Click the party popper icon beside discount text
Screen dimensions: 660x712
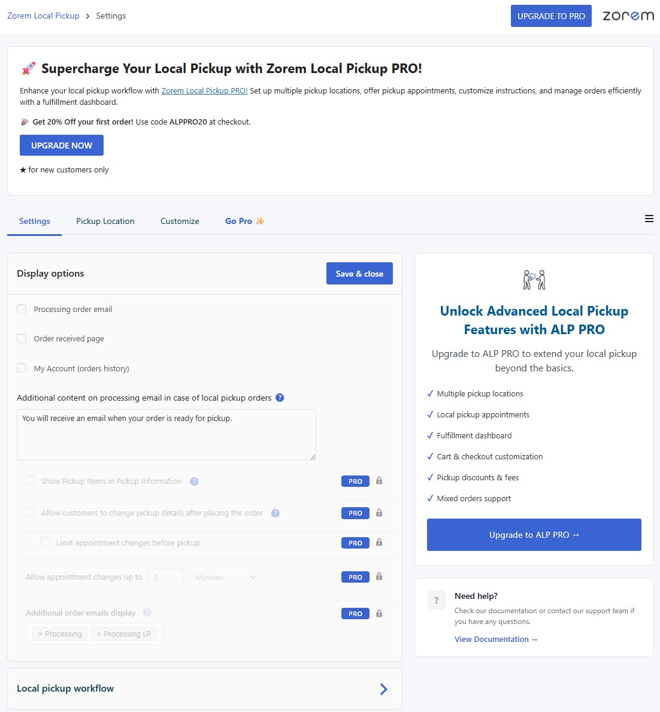[x=25, y=122]
